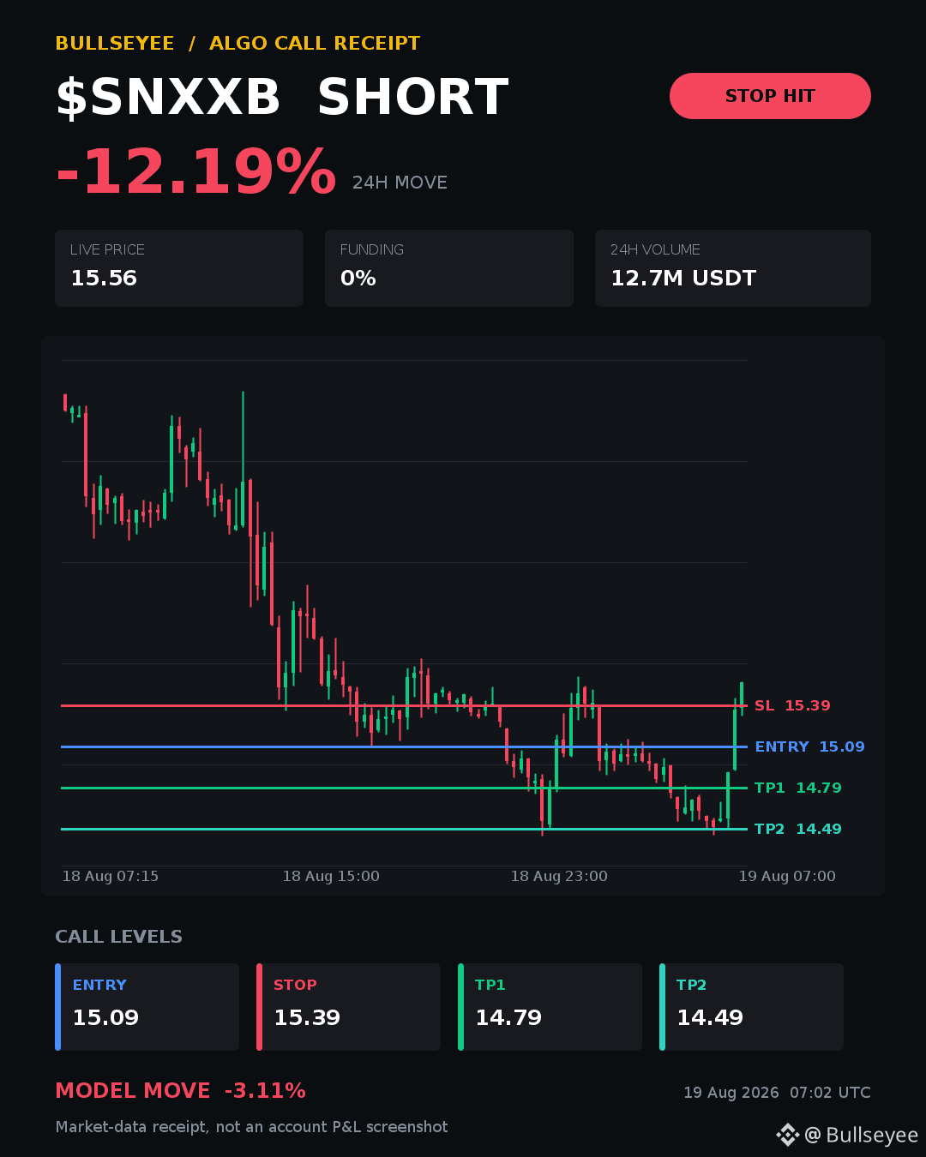Click the 19 Aug 2026 07:02 UTC timestamp

(x=777, y=1093)
